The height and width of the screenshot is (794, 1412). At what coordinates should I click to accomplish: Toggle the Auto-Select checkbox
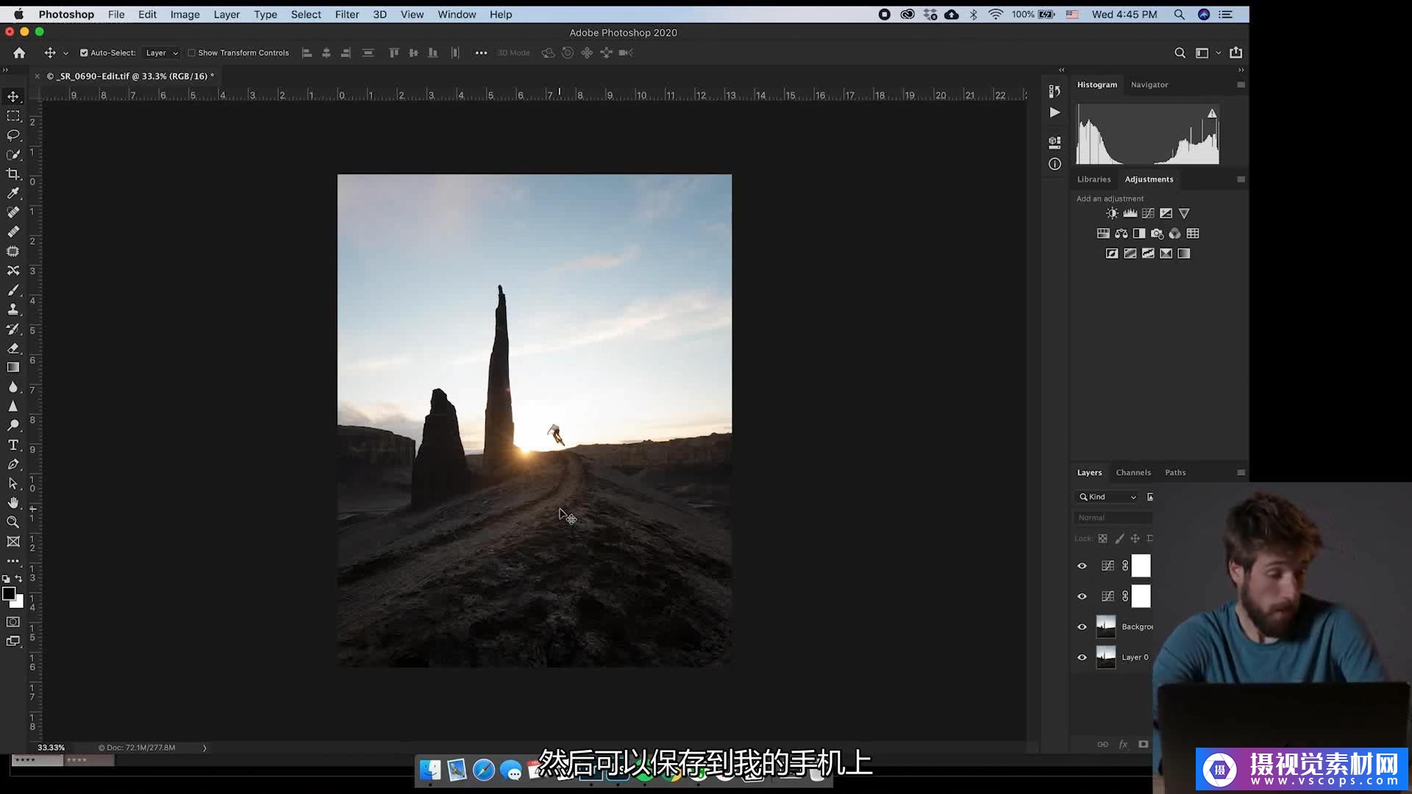(84, 53)
